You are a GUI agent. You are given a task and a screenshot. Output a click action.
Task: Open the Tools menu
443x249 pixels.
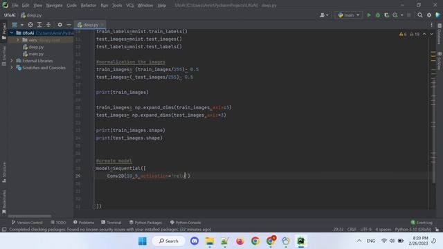tap(117, 6)
